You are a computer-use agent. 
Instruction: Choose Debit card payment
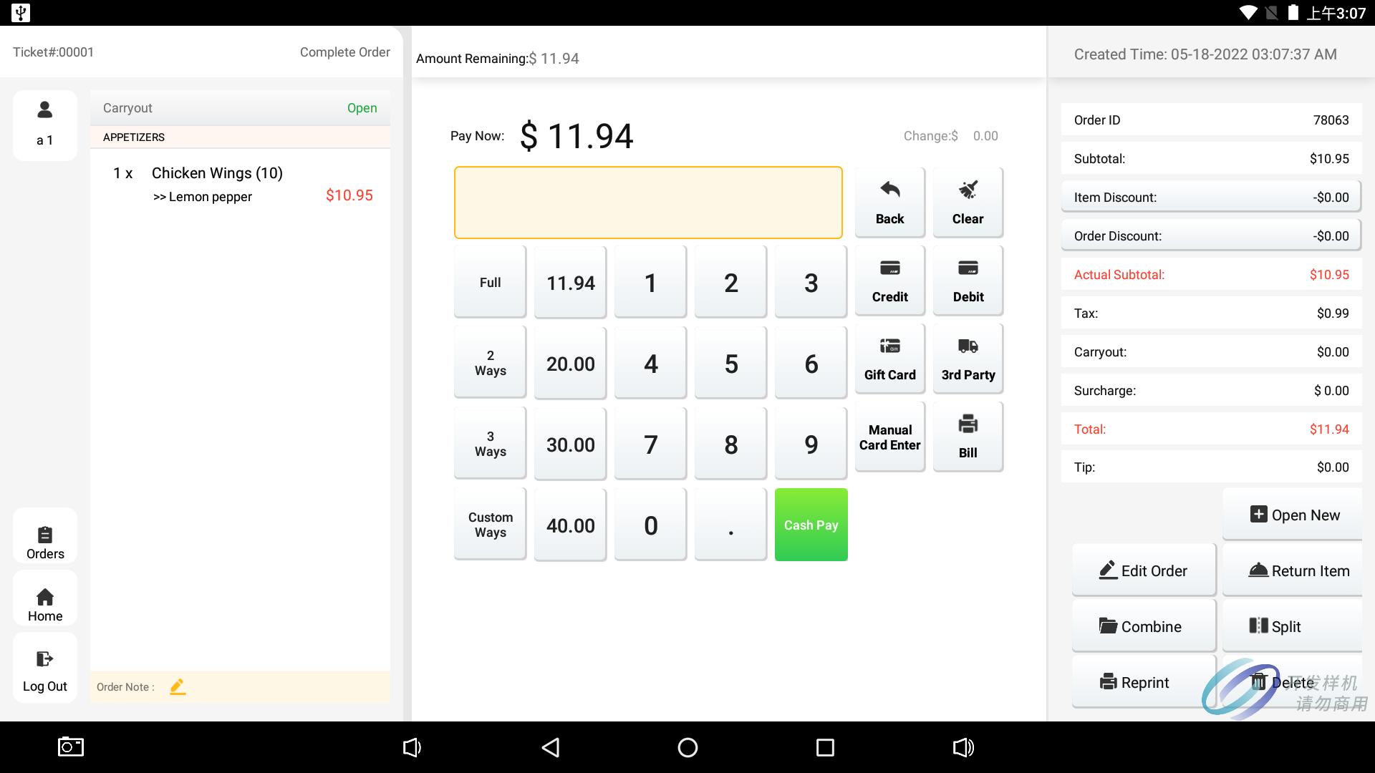[x=968, y=281]
